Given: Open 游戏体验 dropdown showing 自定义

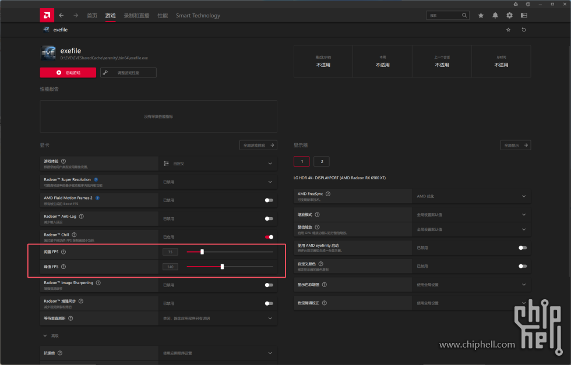Looking at the screenshot, I should point(218,164).
